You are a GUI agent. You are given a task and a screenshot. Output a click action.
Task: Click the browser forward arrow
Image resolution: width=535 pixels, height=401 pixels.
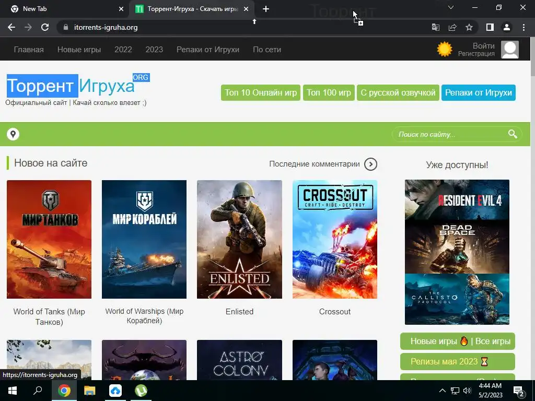(28, 27)
